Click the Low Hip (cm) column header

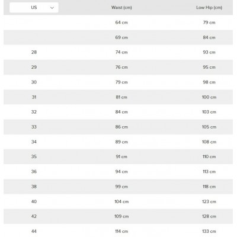(x=209, y=8)
